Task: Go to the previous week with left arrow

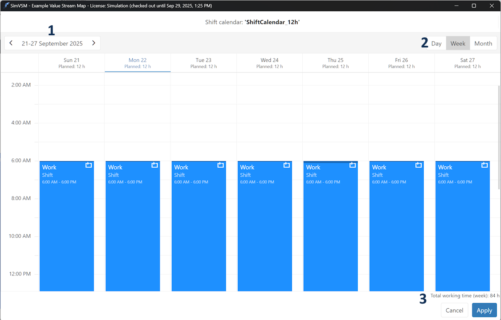Action: tap(11, 43)
